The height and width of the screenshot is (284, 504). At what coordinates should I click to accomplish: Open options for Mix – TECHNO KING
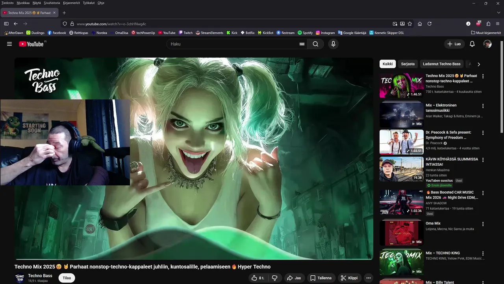483,253
